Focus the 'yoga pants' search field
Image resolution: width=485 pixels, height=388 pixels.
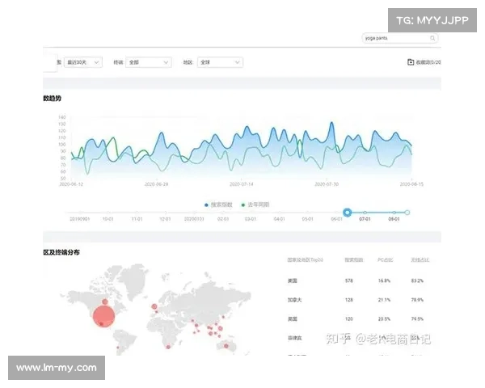tap(399, 38)
